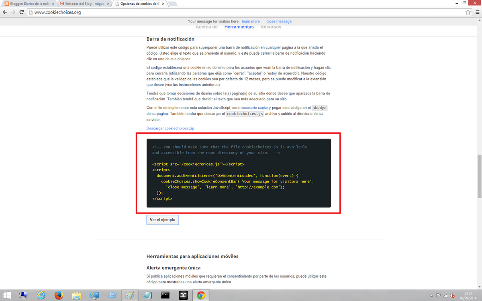The image size is (482, 301).
Task: Switch to the Blogger Diarios de la nube tab
Action: [x=26, y=4]
